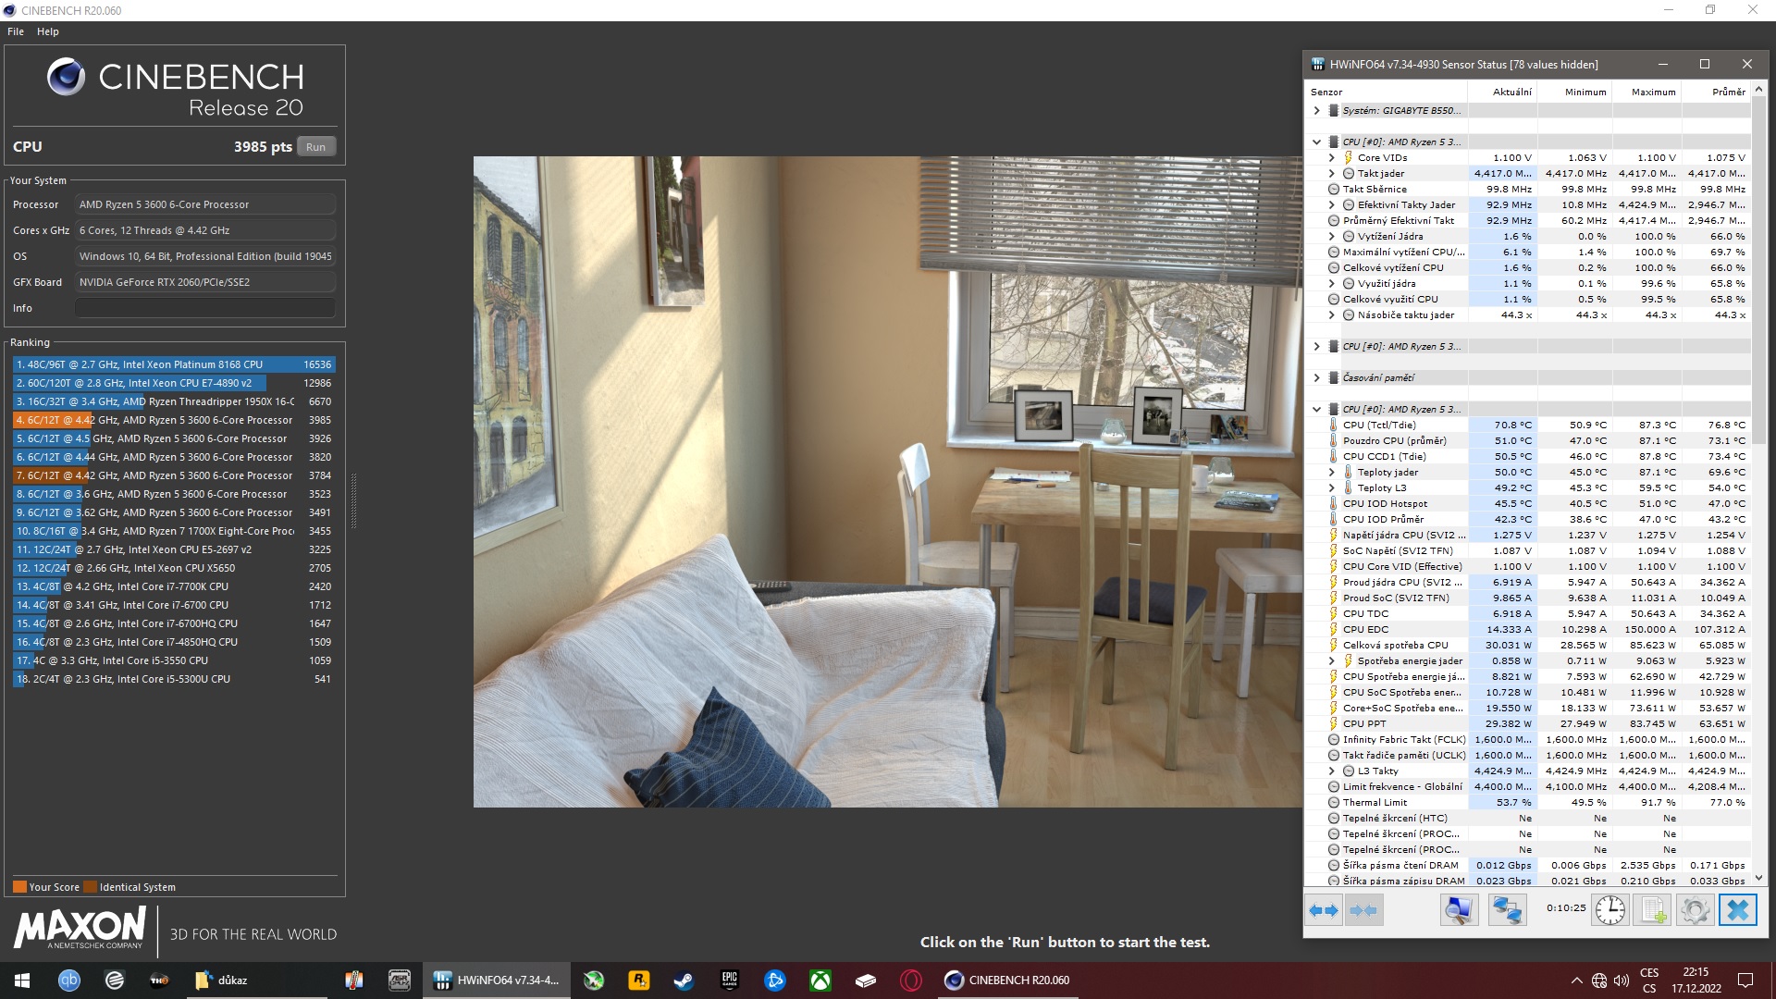1776x999 pixels.
Task: Open the remote network monitors icon in HWiNFO
Action: pyautogui.click(x=1507, y=910)
